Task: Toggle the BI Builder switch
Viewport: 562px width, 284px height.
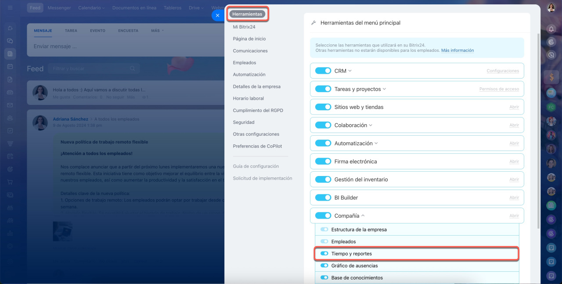Action: click(x=323, y=198)
